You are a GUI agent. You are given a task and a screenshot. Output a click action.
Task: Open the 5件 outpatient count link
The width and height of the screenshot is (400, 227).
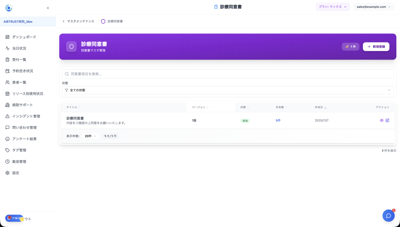point(278,120)
